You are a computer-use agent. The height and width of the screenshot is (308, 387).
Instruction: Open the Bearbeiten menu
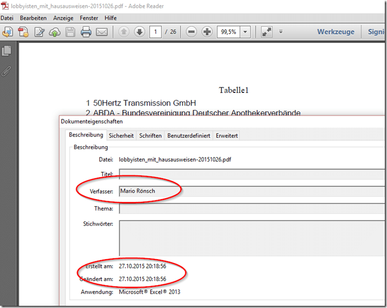(34, 18)
